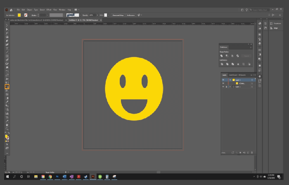
Task: Click yellow fill swatch in control bar
Action: 19,15
